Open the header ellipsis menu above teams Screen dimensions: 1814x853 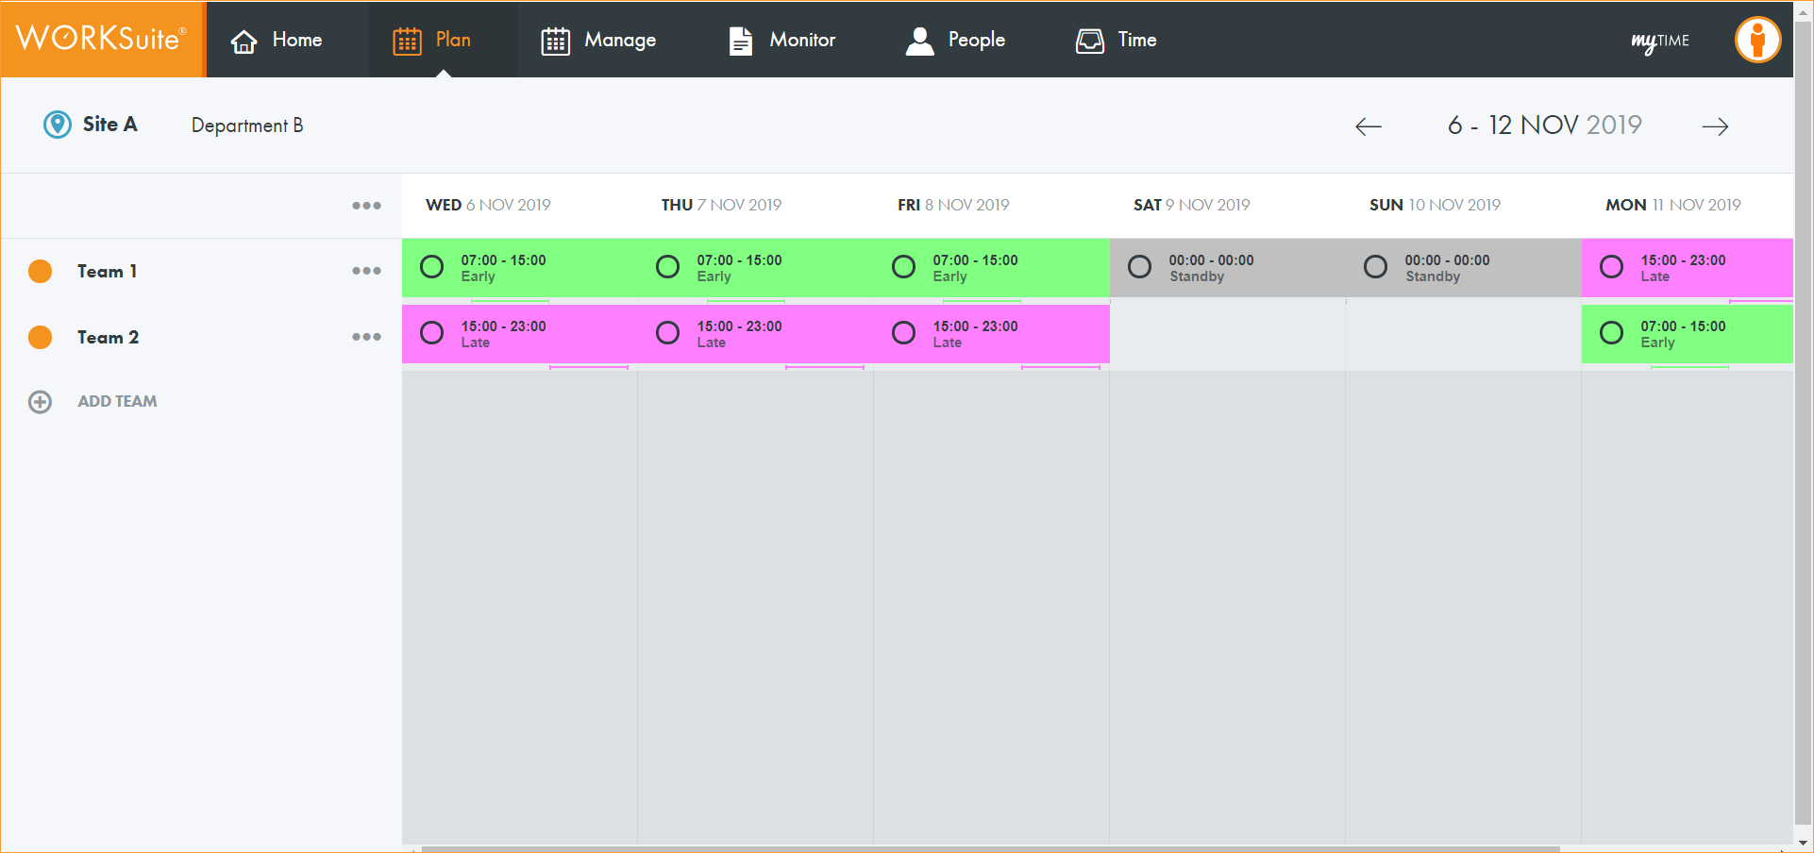[x=366, y=206]
